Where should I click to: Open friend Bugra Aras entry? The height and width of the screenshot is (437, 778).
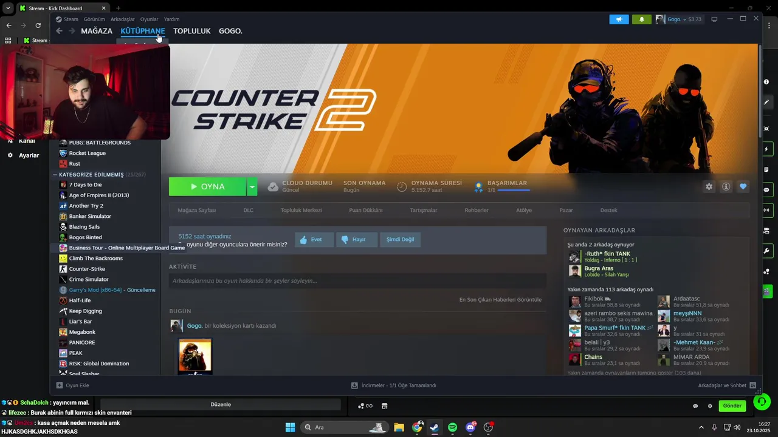pyautogui.click(x=599, y=271)
